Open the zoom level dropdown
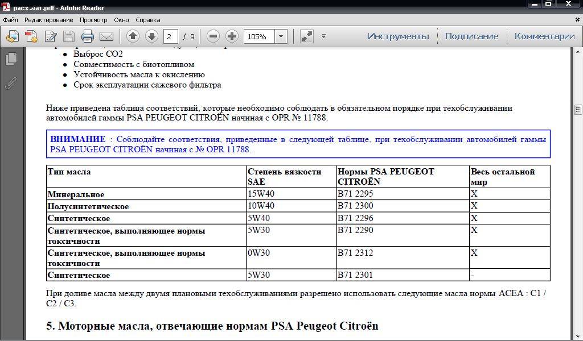 tap(281, 36)
